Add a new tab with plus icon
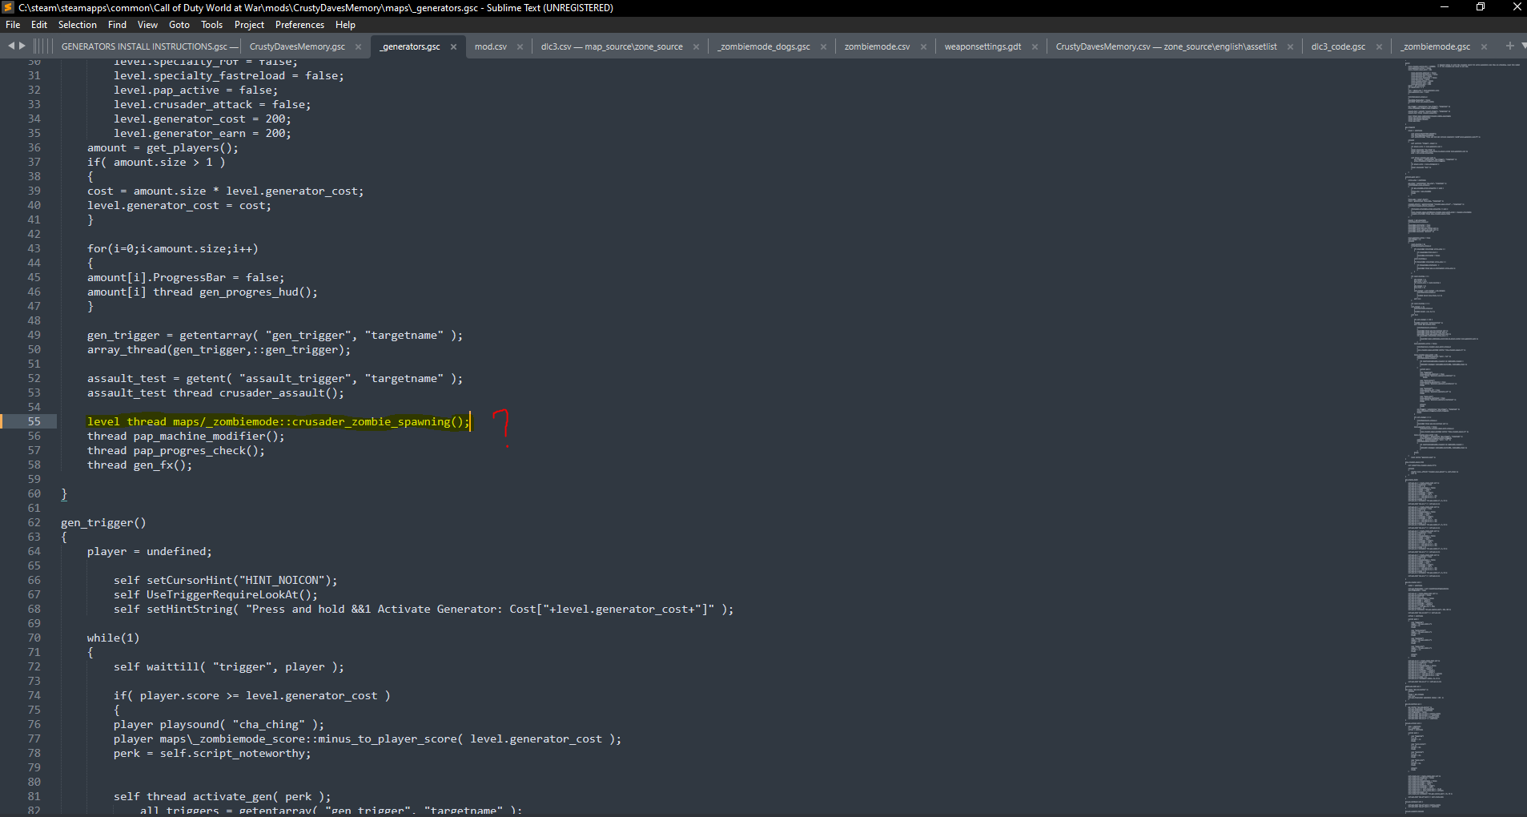 tap(1509, 46)
